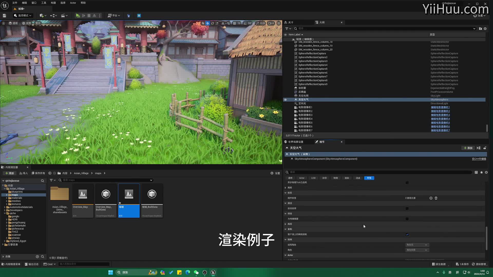Open outliner settings gear icon
Image resolution: width=493 pixels, height=277 pixels.
pos(485,28)
